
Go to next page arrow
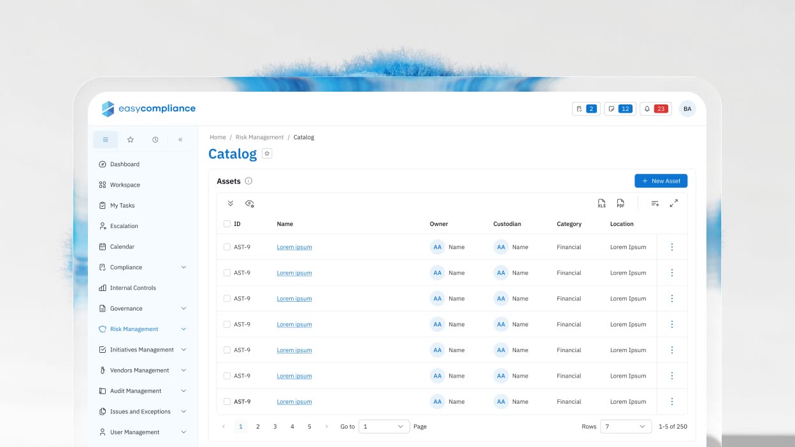[327, 427]
